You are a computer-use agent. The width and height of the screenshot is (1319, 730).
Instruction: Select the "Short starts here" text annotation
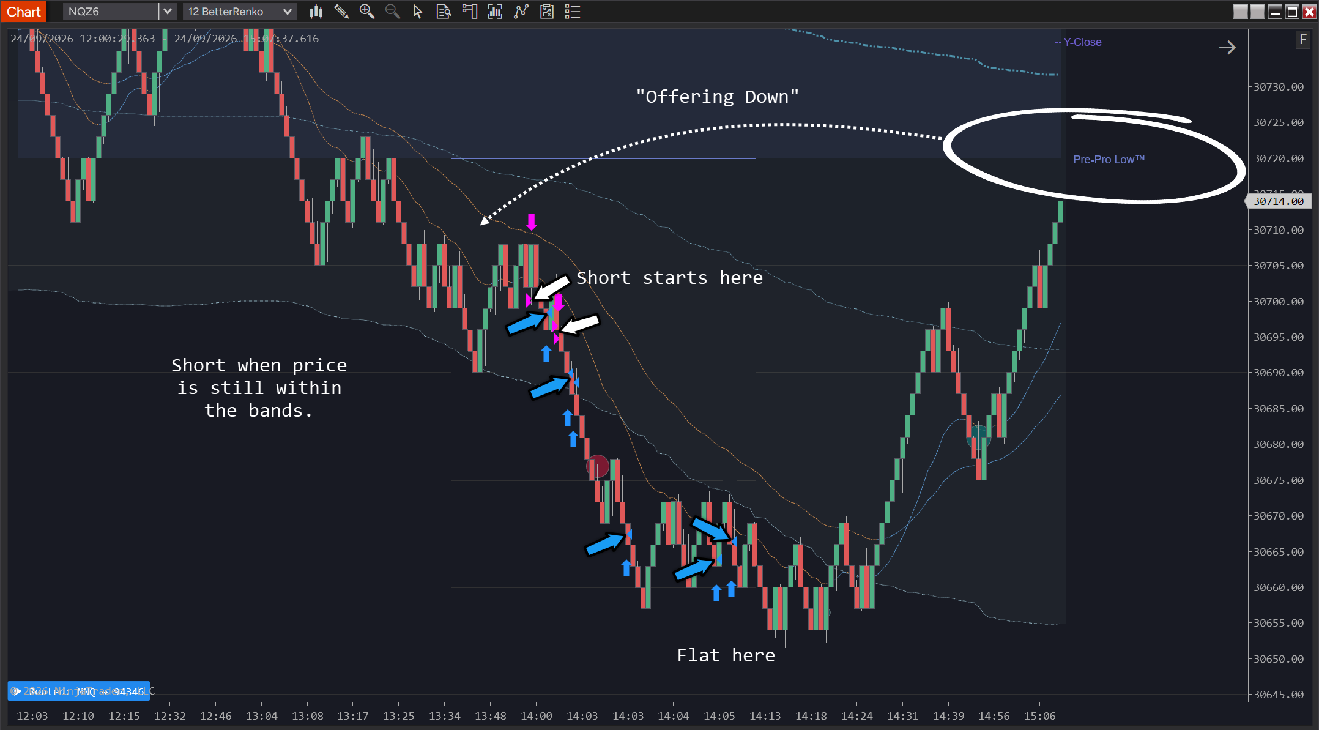[x=669, y=278]
